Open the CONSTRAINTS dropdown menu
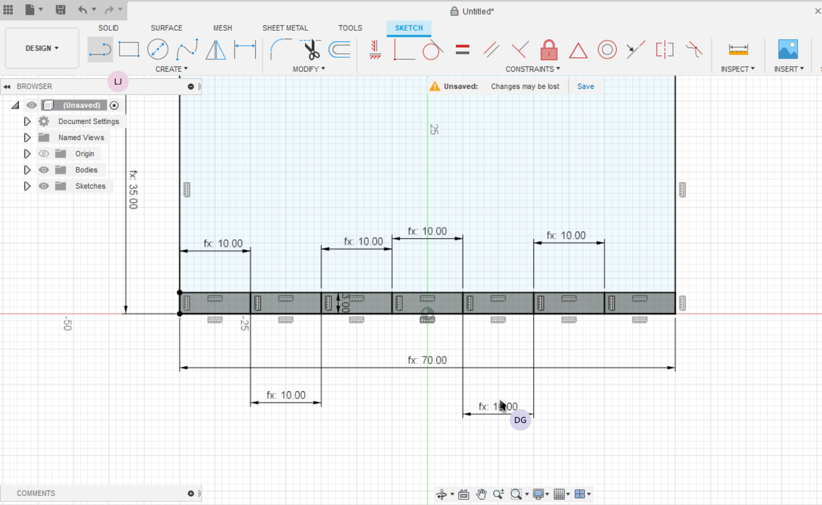822x505 pixels. pyautogui.click(x=533, y=69)
